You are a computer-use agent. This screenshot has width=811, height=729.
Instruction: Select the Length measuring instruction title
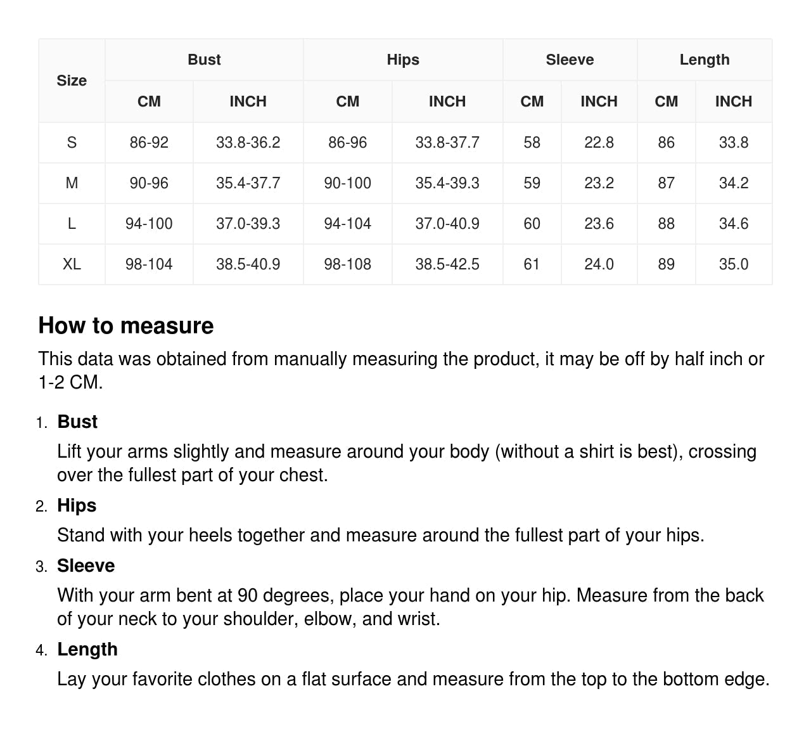[x=87, y=649]
